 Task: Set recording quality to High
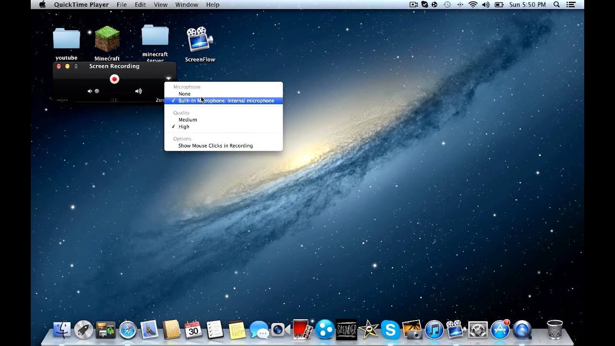pos(223,127)
